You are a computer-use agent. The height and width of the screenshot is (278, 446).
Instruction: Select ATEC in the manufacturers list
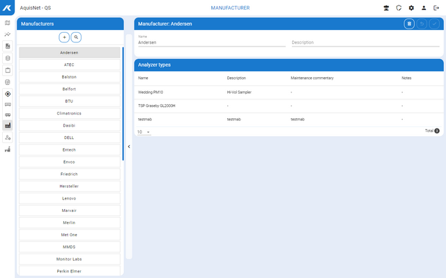click(x=69, y=65)
